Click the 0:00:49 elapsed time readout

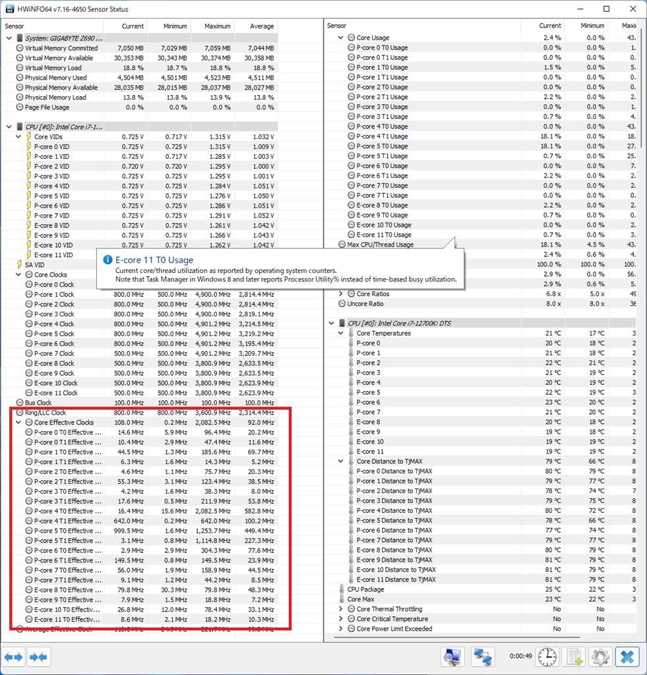coord(520,656)
